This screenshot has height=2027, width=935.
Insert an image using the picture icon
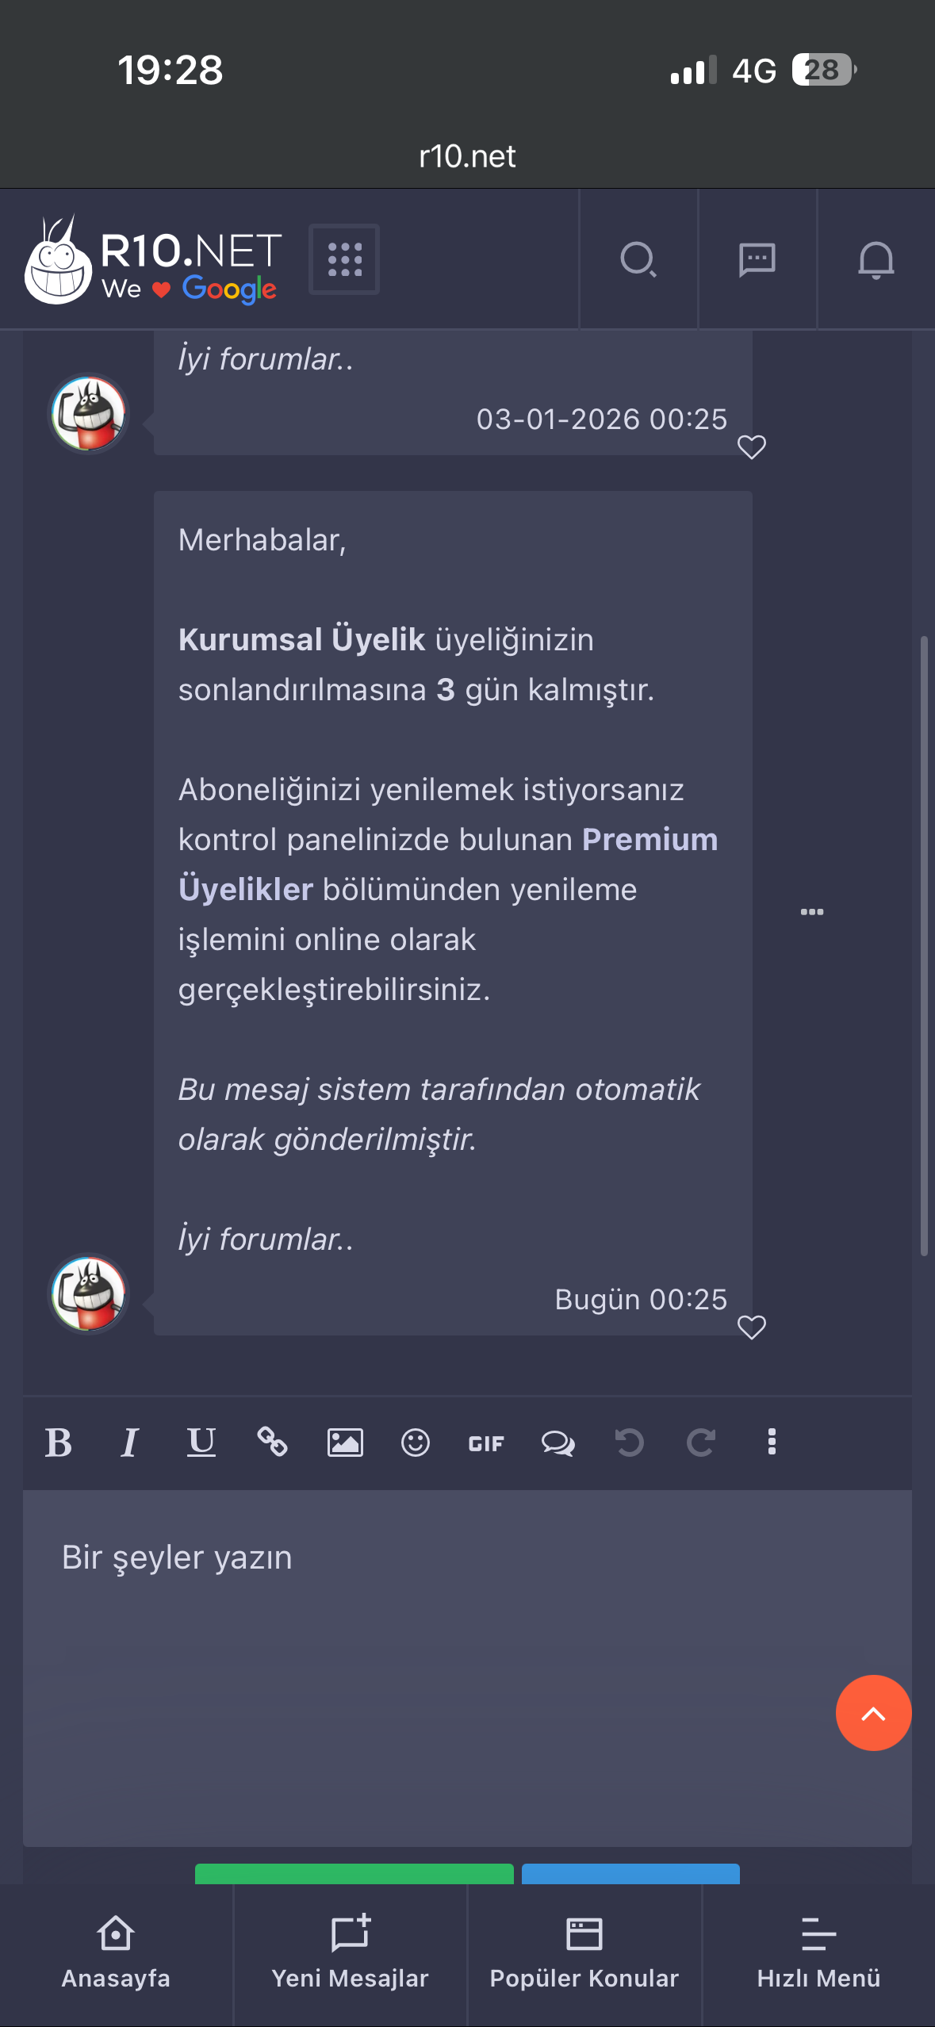pos(345,1442)
